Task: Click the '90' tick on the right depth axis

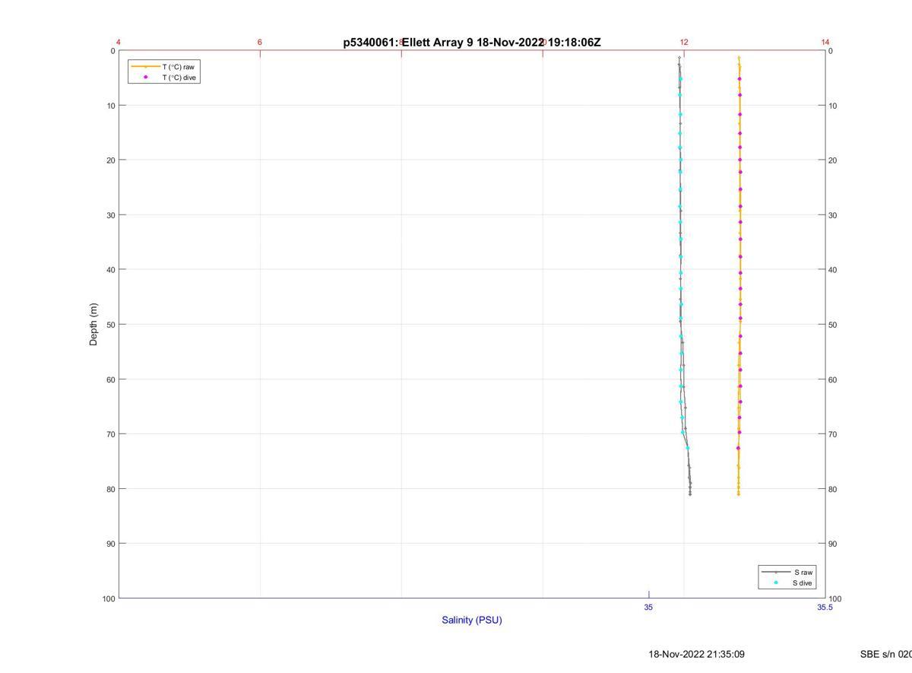Action: pos(833,544)
